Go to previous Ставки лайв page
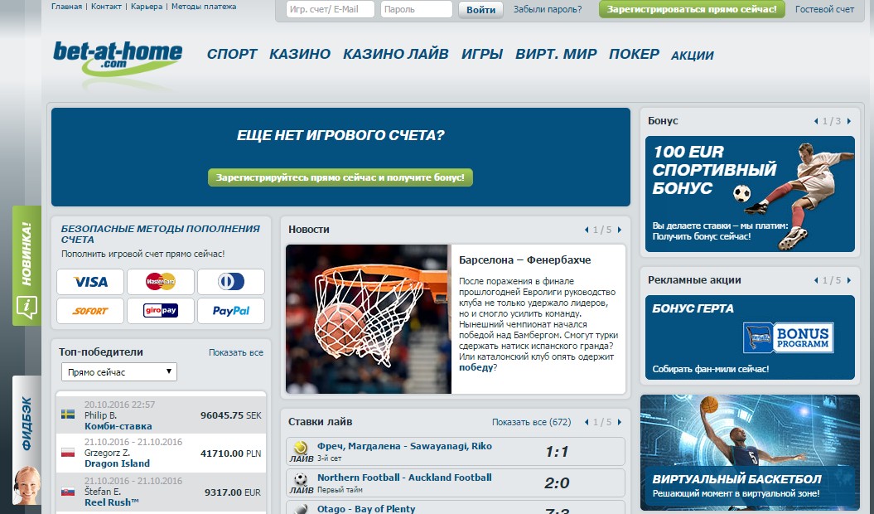 (x=587, y=422)
